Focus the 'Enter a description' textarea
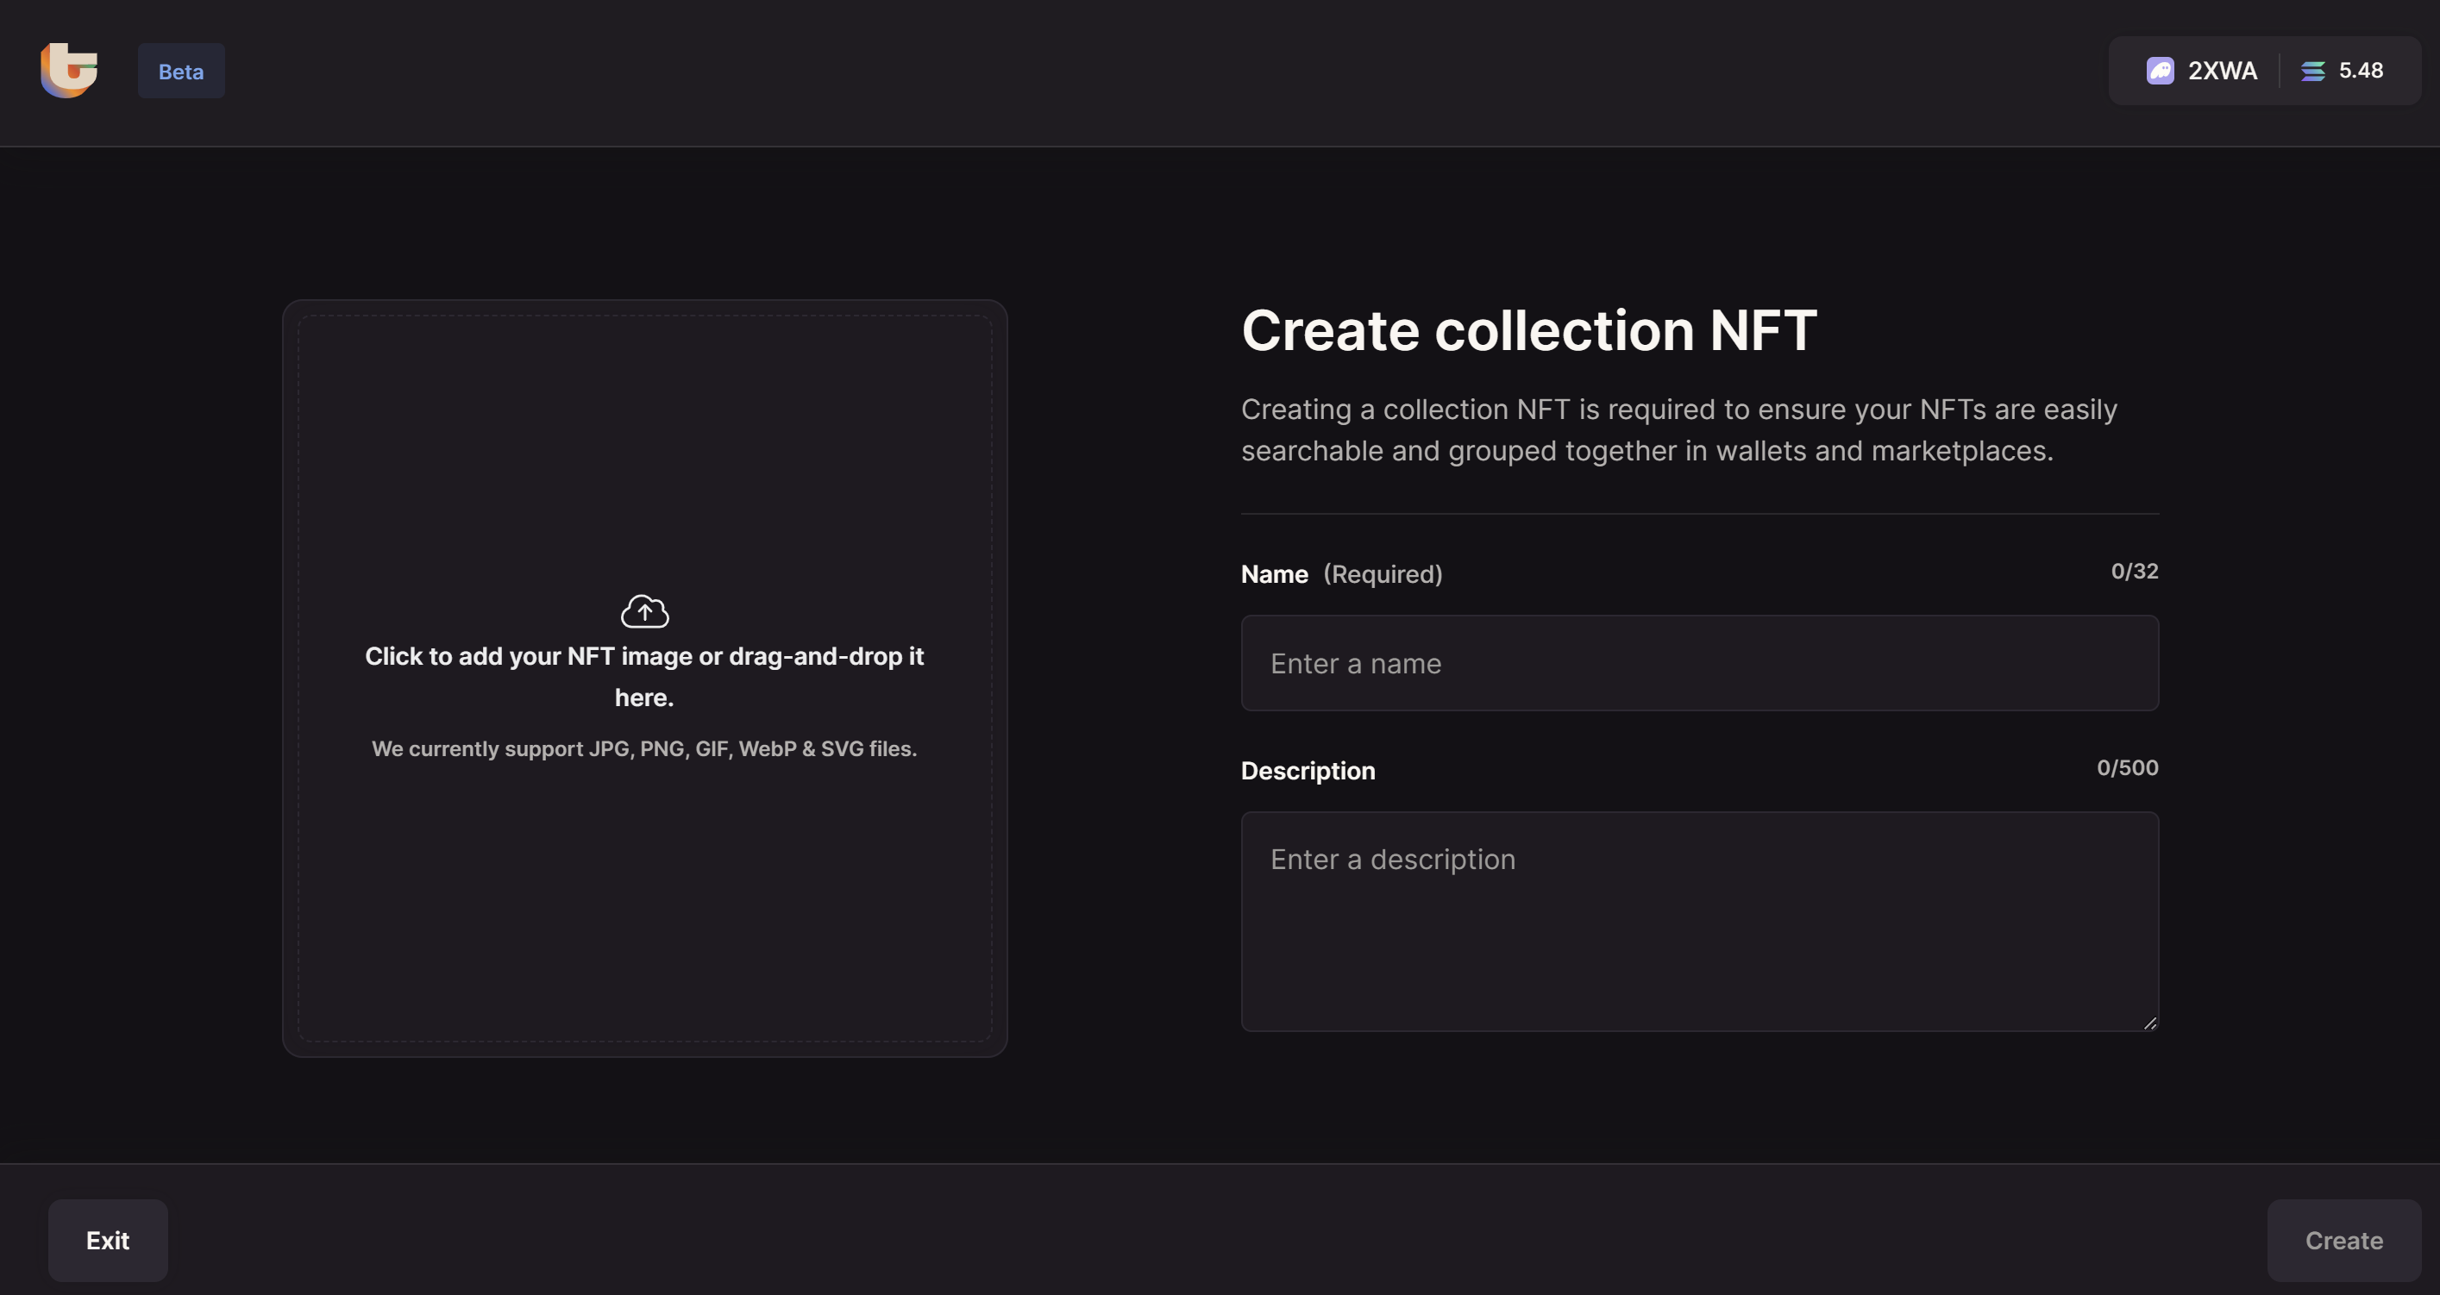2440x1295 pixels. pos(1699,921)
